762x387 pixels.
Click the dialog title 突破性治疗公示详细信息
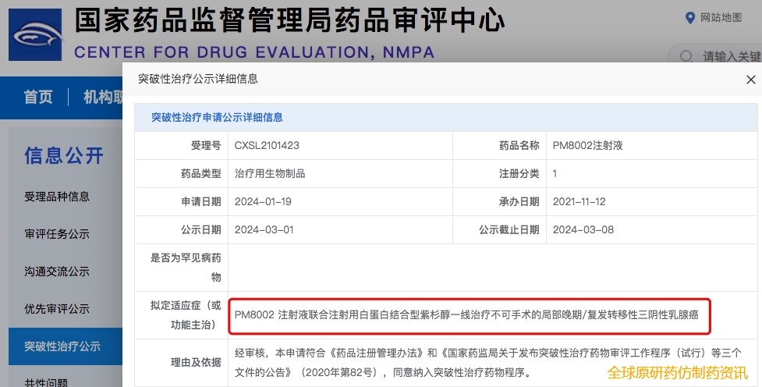(x=198, y=79)
